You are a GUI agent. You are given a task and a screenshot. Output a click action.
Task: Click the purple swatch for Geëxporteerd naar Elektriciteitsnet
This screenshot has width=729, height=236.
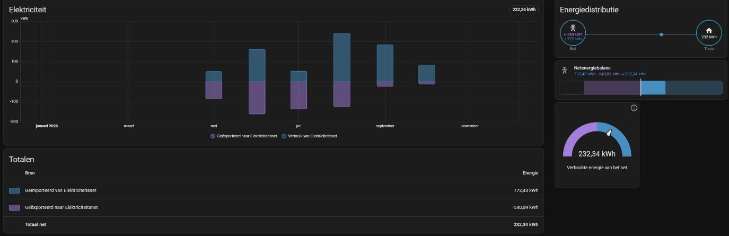[x=15, y=207]
